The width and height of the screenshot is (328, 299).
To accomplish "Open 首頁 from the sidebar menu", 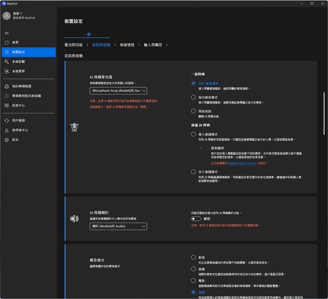I will click(x=29, y=42).
